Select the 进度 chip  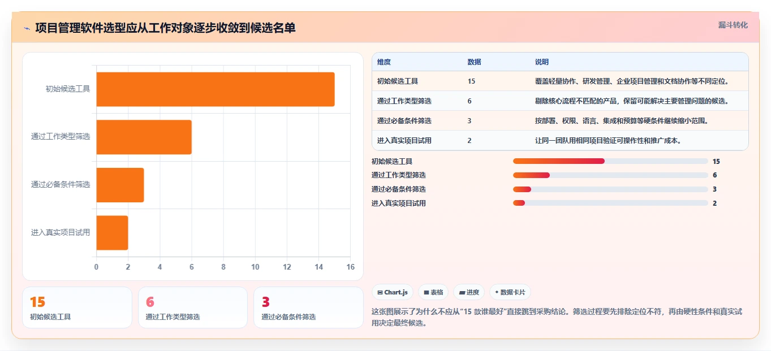pyautogui.click(x=469, y=292)
